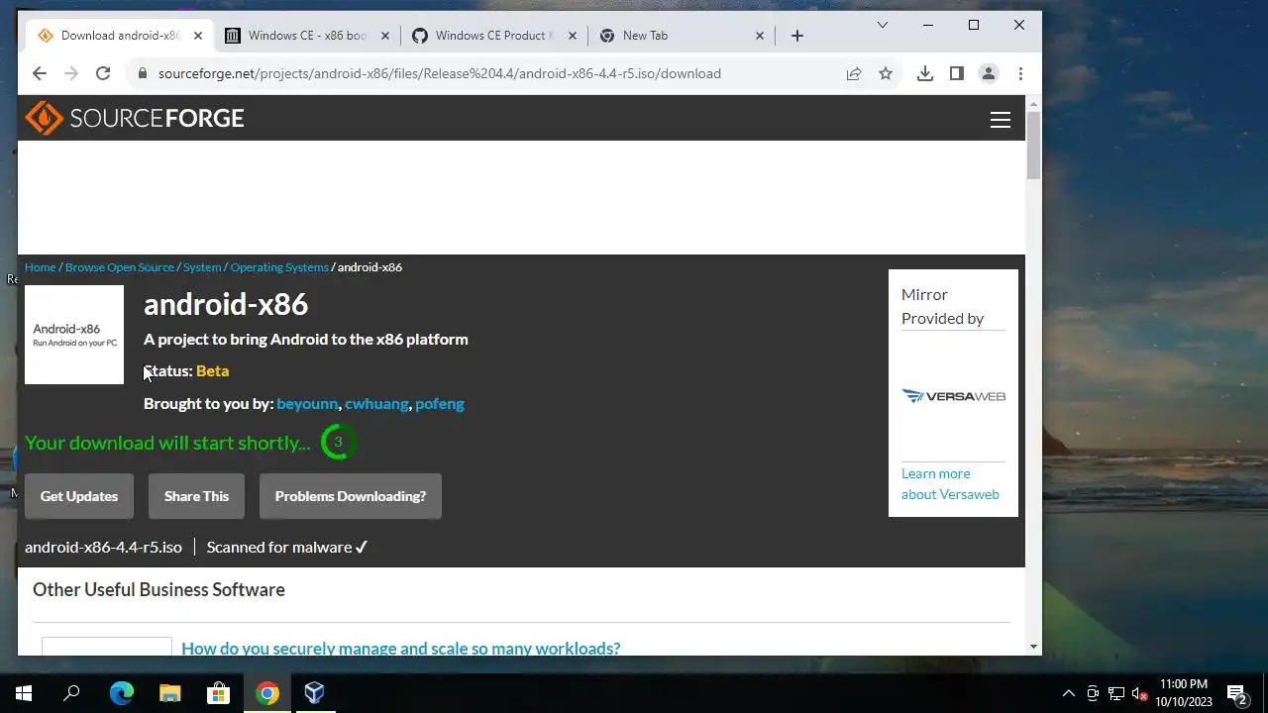Bookmark this page with the star
This screenshot has width=1268, height=713.
point(886,73)
